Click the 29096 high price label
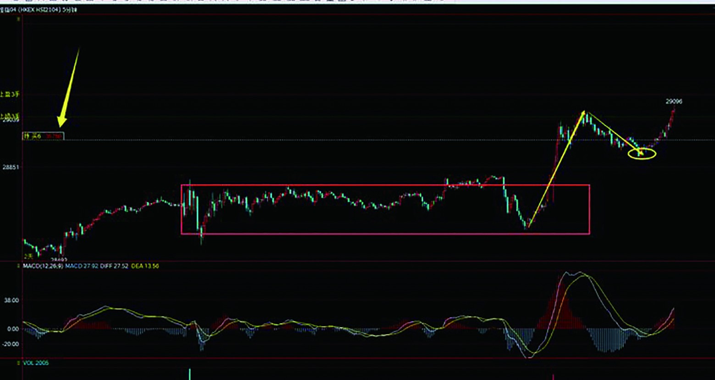The height and width of the screenshot is (380, 715). pos(674,101)
